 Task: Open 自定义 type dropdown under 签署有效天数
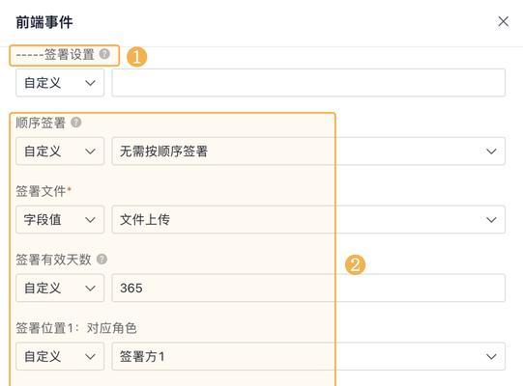(x=60, y=289)
